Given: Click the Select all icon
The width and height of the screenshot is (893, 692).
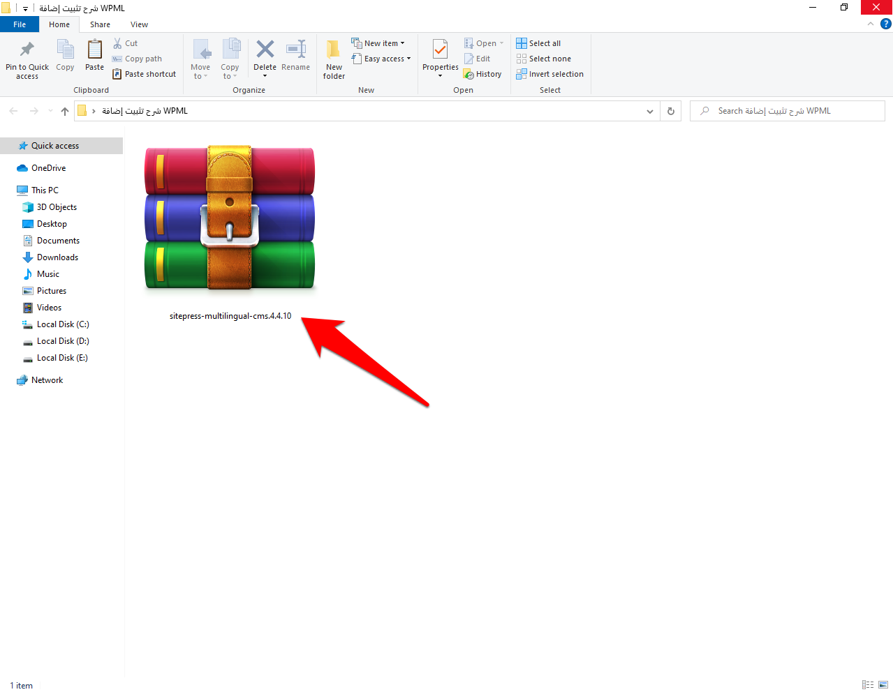Looking at the screenshot, I should (522, 43).
